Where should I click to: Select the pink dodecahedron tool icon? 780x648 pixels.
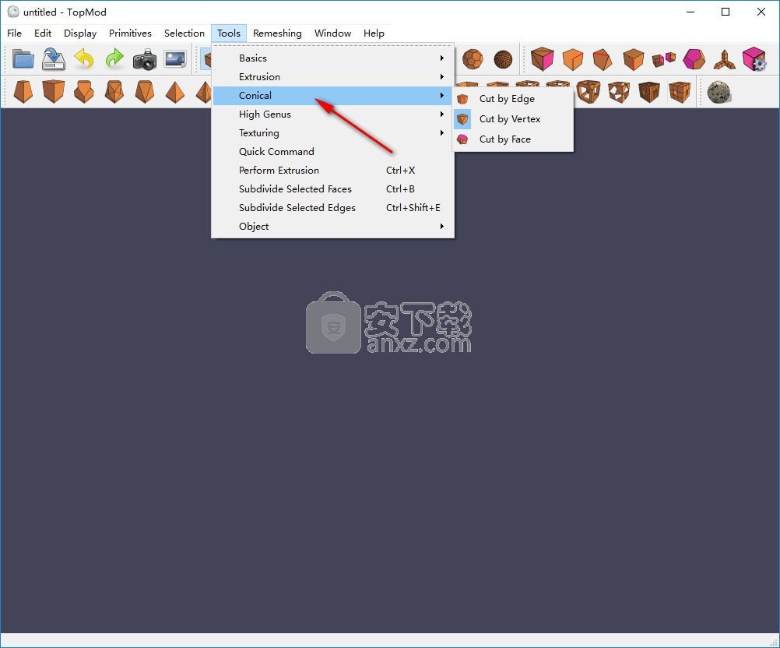694,59
